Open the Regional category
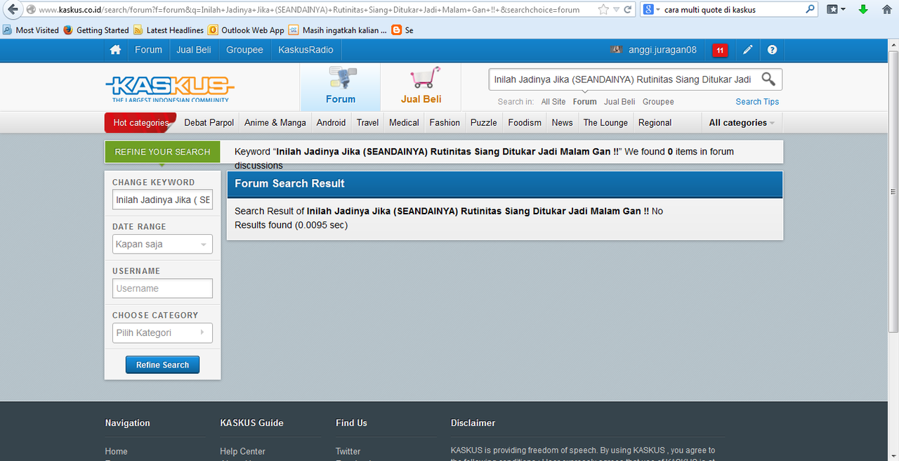This screenshot has width=899, height=461. (x=655, y=122)
